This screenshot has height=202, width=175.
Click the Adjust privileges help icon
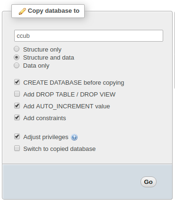click(x=74, y=137)
